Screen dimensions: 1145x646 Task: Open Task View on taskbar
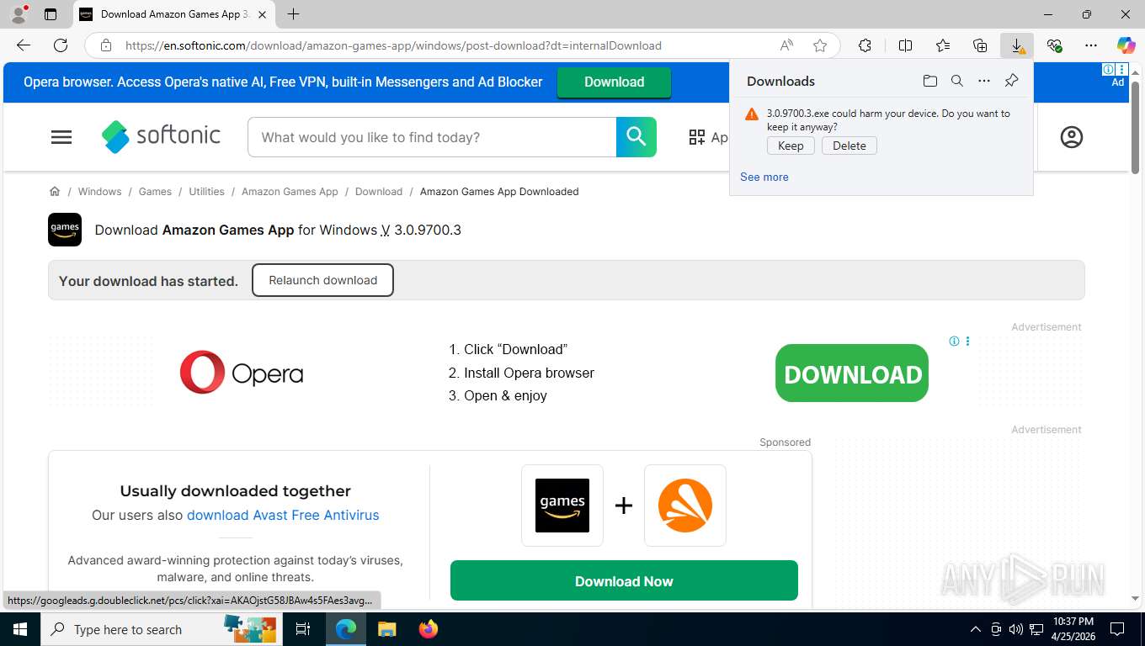click(303, 629)
